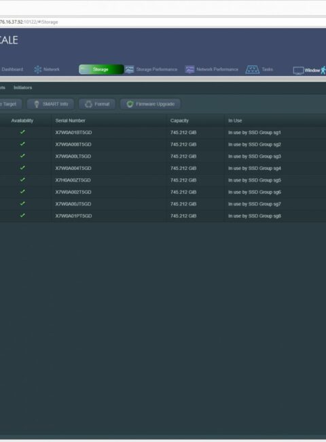Click the Tasks tray icon
Image resolution: width=326 pixels, height=442 pixels.
252,69
